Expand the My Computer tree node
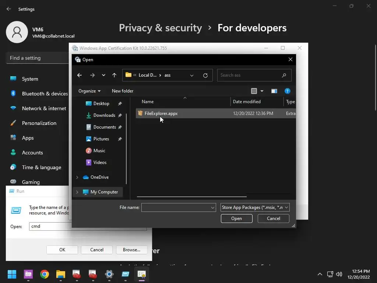The image size is (377, 283). pos(77,192)
